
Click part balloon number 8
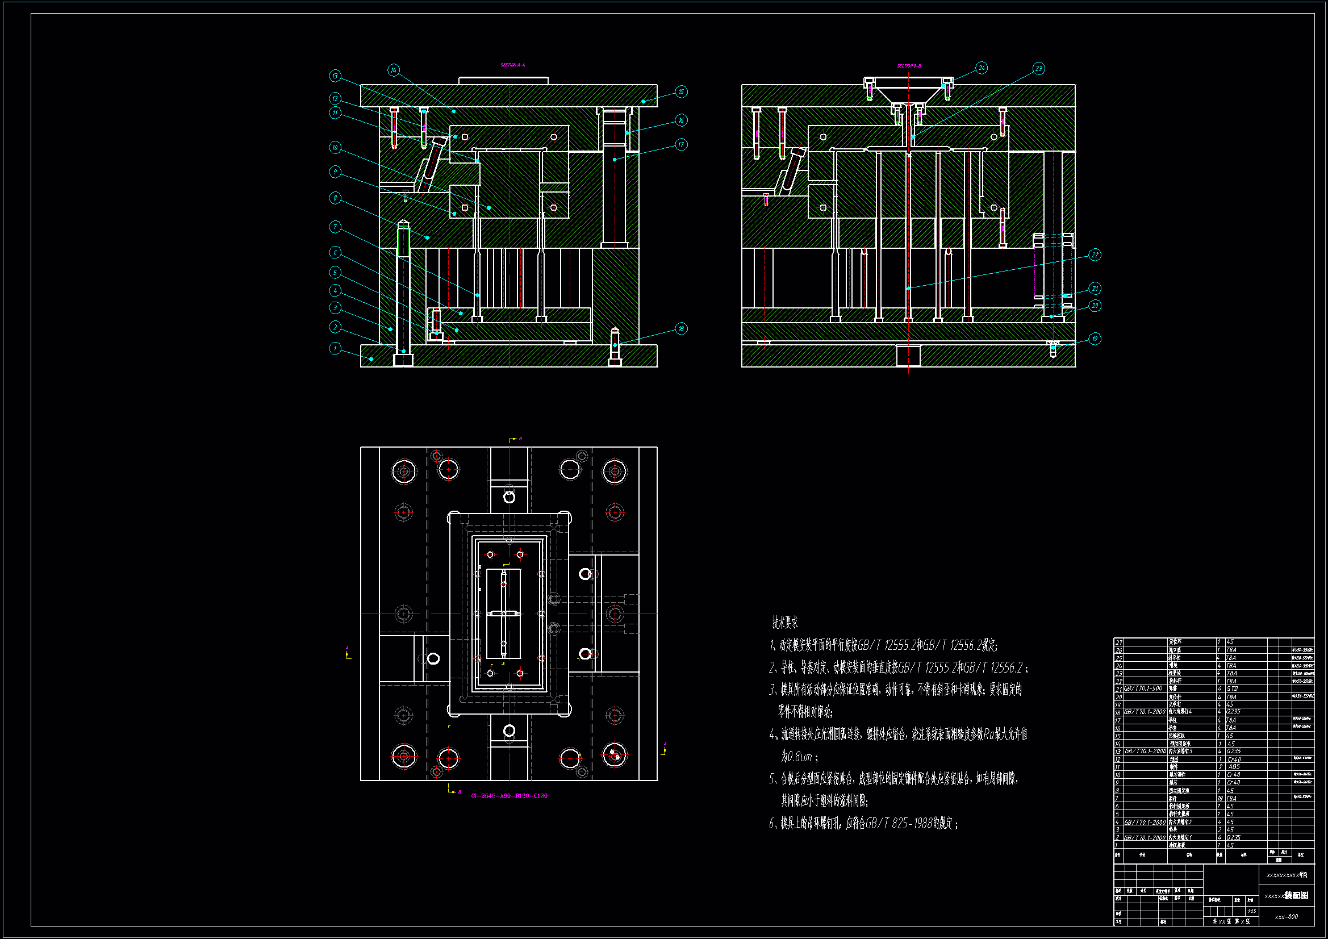pos(335,198)
